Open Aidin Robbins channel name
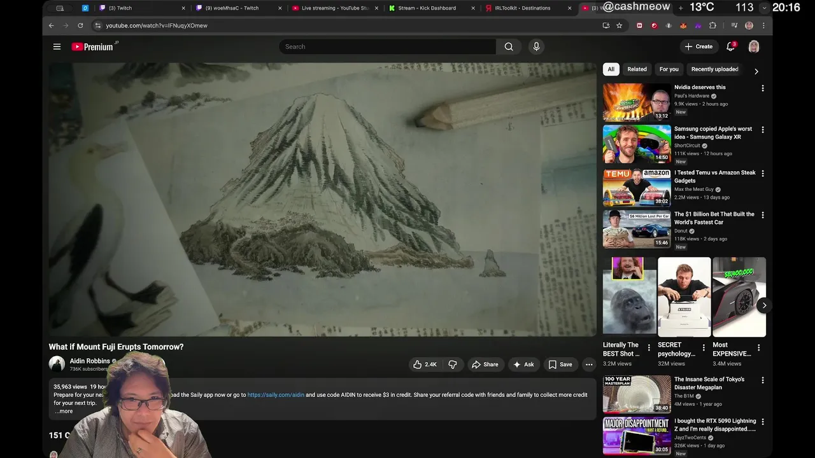815x458 pixels. [x=90, y=361]
